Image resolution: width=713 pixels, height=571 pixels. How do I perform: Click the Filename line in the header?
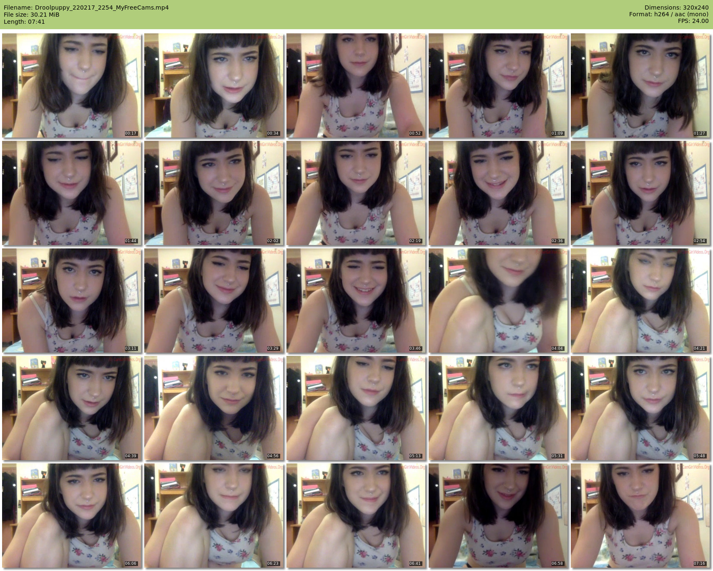(86, 8)
